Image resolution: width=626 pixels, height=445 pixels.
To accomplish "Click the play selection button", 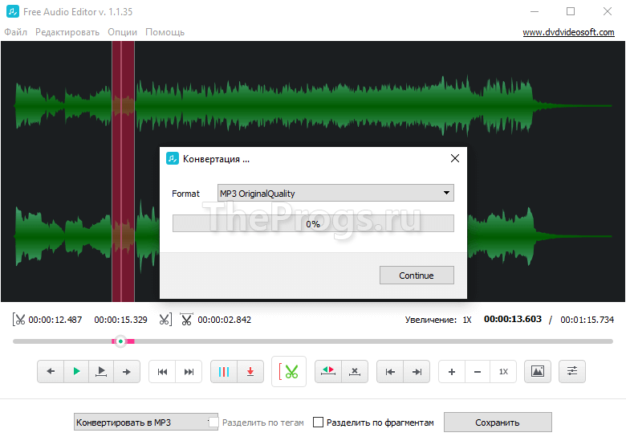I will [x=101, y=371].
